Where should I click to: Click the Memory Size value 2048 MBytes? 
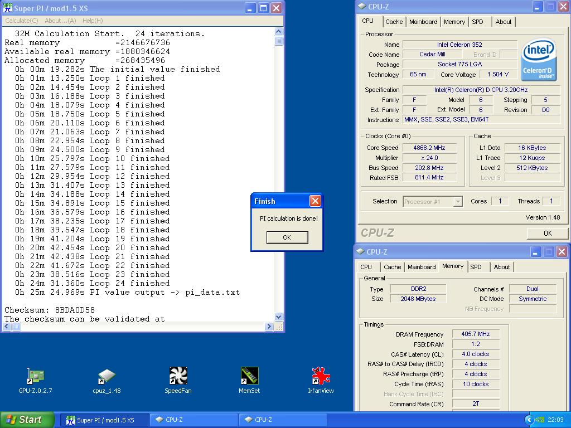[418, 299]
